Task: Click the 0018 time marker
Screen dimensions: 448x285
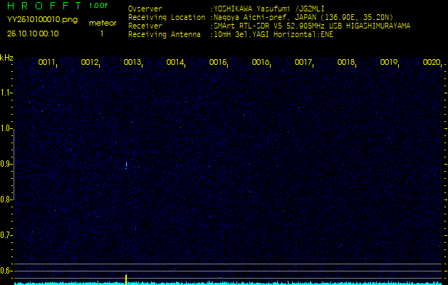Action: (x=346, y=63)
